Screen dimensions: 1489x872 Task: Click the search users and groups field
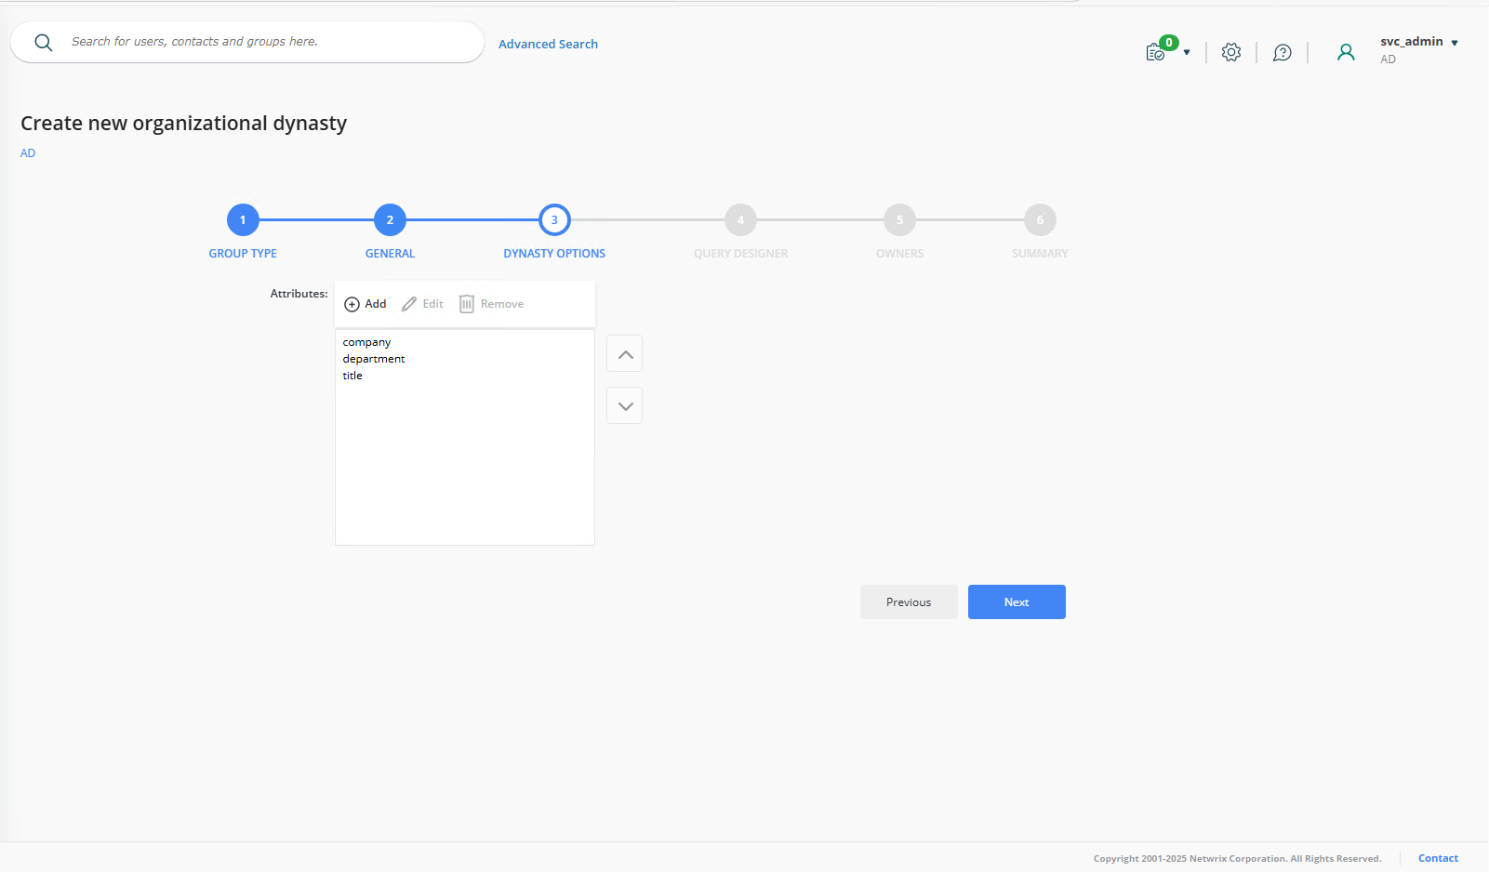click(246, 42)
